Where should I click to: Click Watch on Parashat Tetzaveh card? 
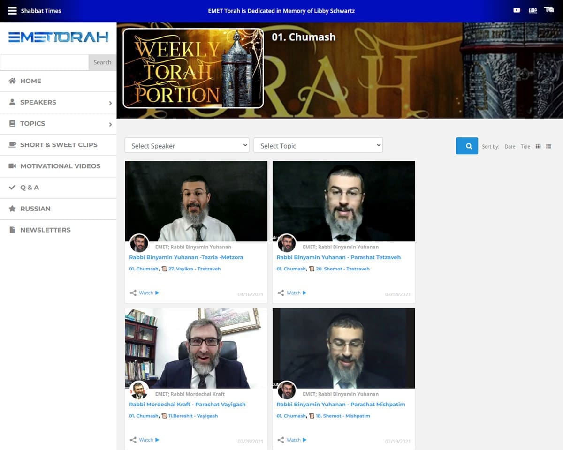tap(297, 293)
